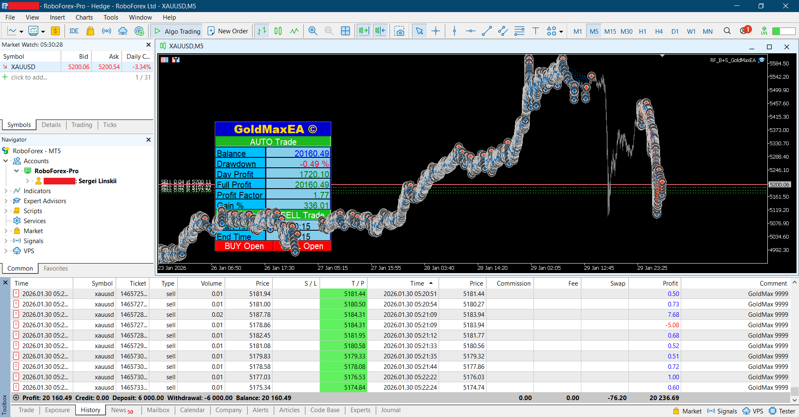
Task: Click the green LVL icon
Action: (764, 31)
